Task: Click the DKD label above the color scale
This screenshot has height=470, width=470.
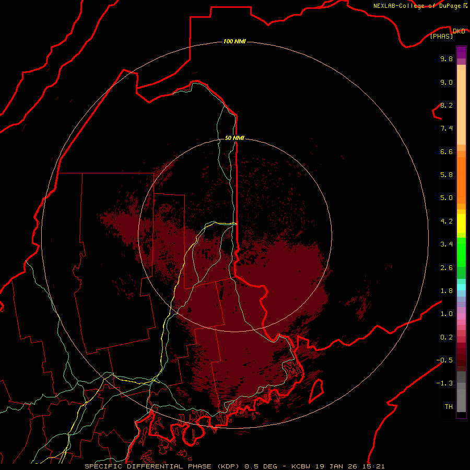Action: [459, 31]
